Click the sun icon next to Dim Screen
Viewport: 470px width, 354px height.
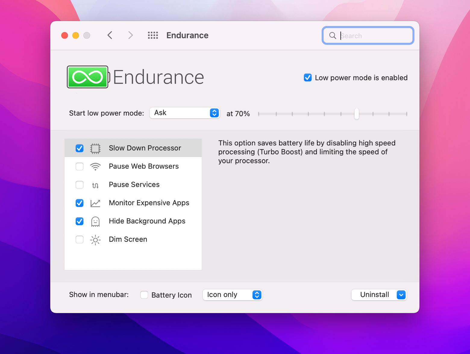tap(95, 240)
